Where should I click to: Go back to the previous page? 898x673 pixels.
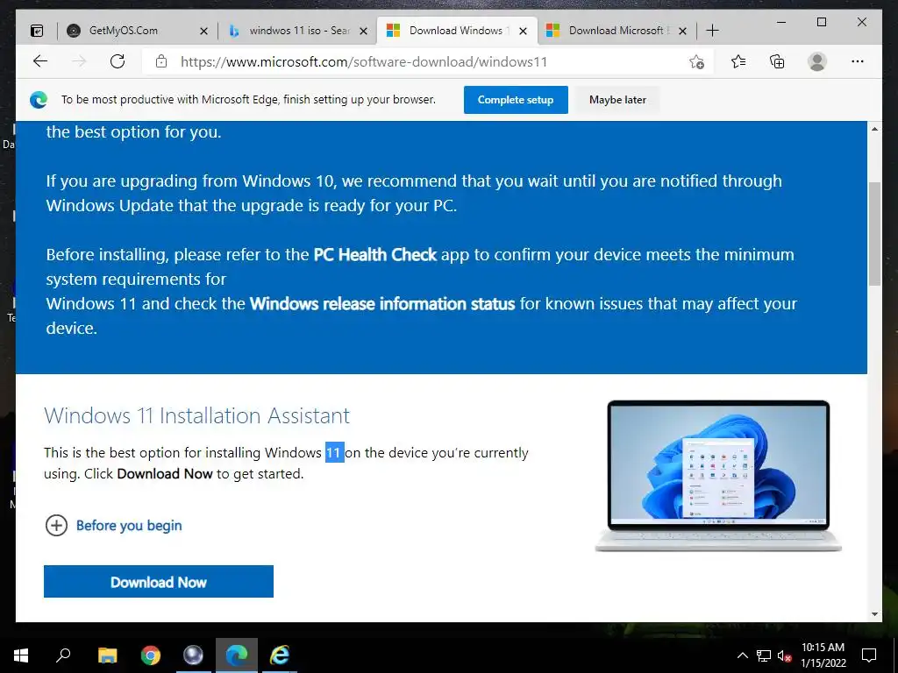pos(40,61)
